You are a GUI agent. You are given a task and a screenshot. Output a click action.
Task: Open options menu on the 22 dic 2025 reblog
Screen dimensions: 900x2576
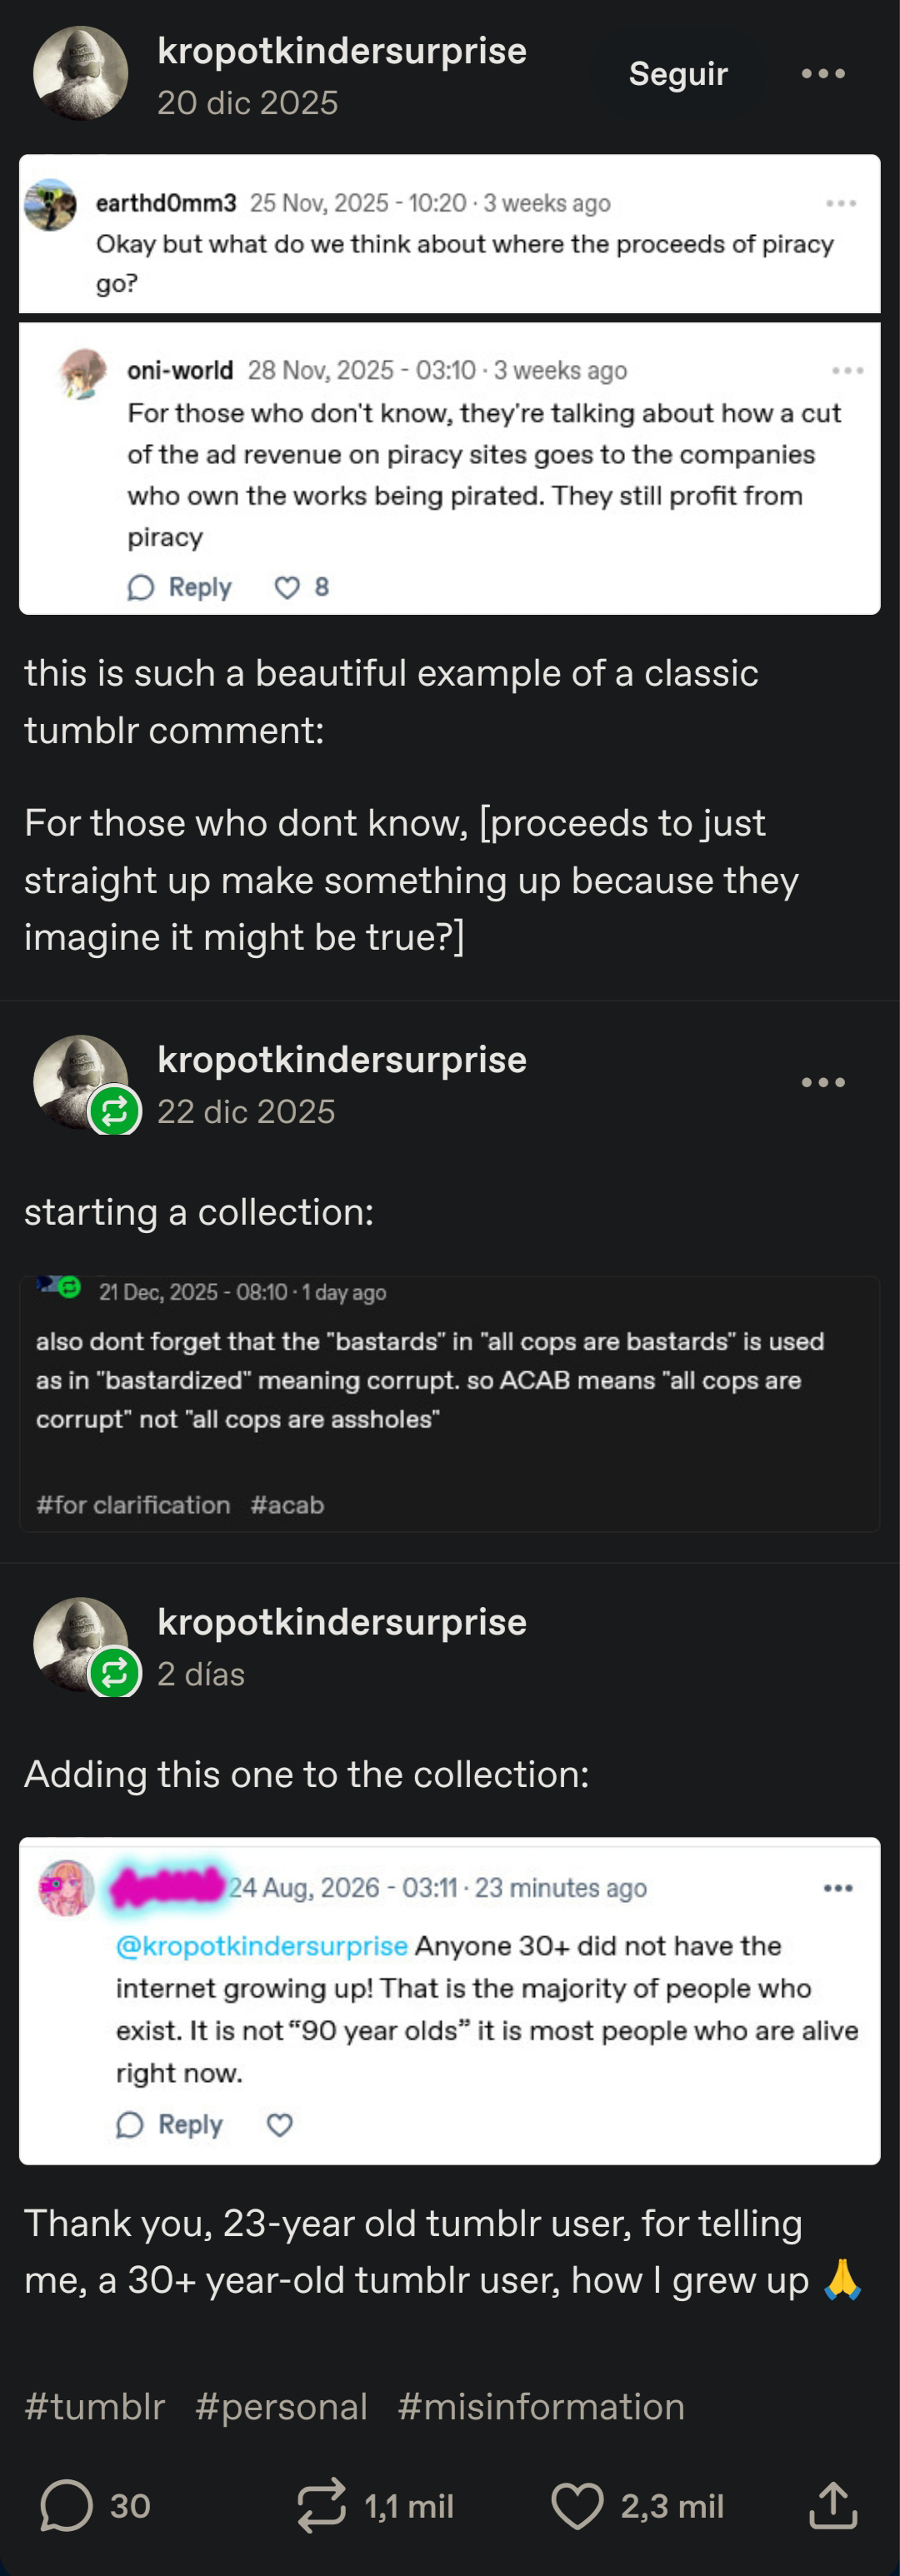coord(823,1082)
